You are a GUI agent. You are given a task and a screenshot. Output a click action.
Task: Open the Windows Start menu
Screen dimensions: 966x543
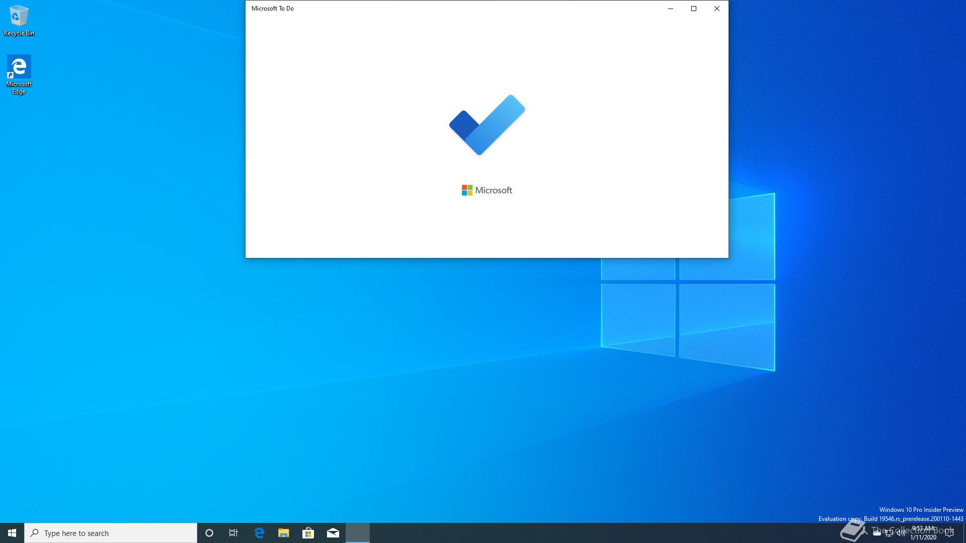click(12, 533)
